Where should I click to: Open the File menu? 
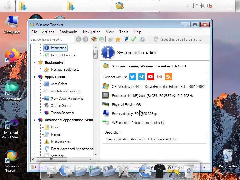click(34, 32)
